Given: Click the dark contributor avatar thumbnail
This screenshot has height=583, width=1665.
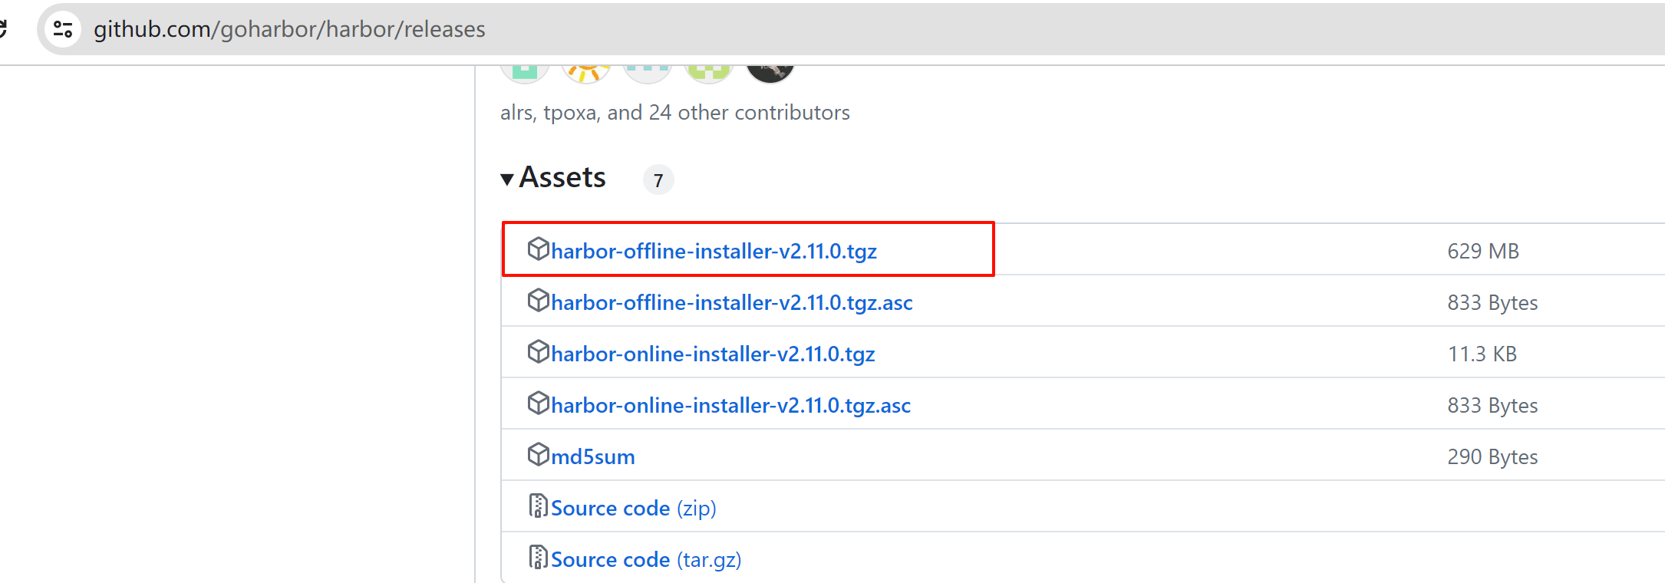Looking at the screenshot, I should click(770, 72).
